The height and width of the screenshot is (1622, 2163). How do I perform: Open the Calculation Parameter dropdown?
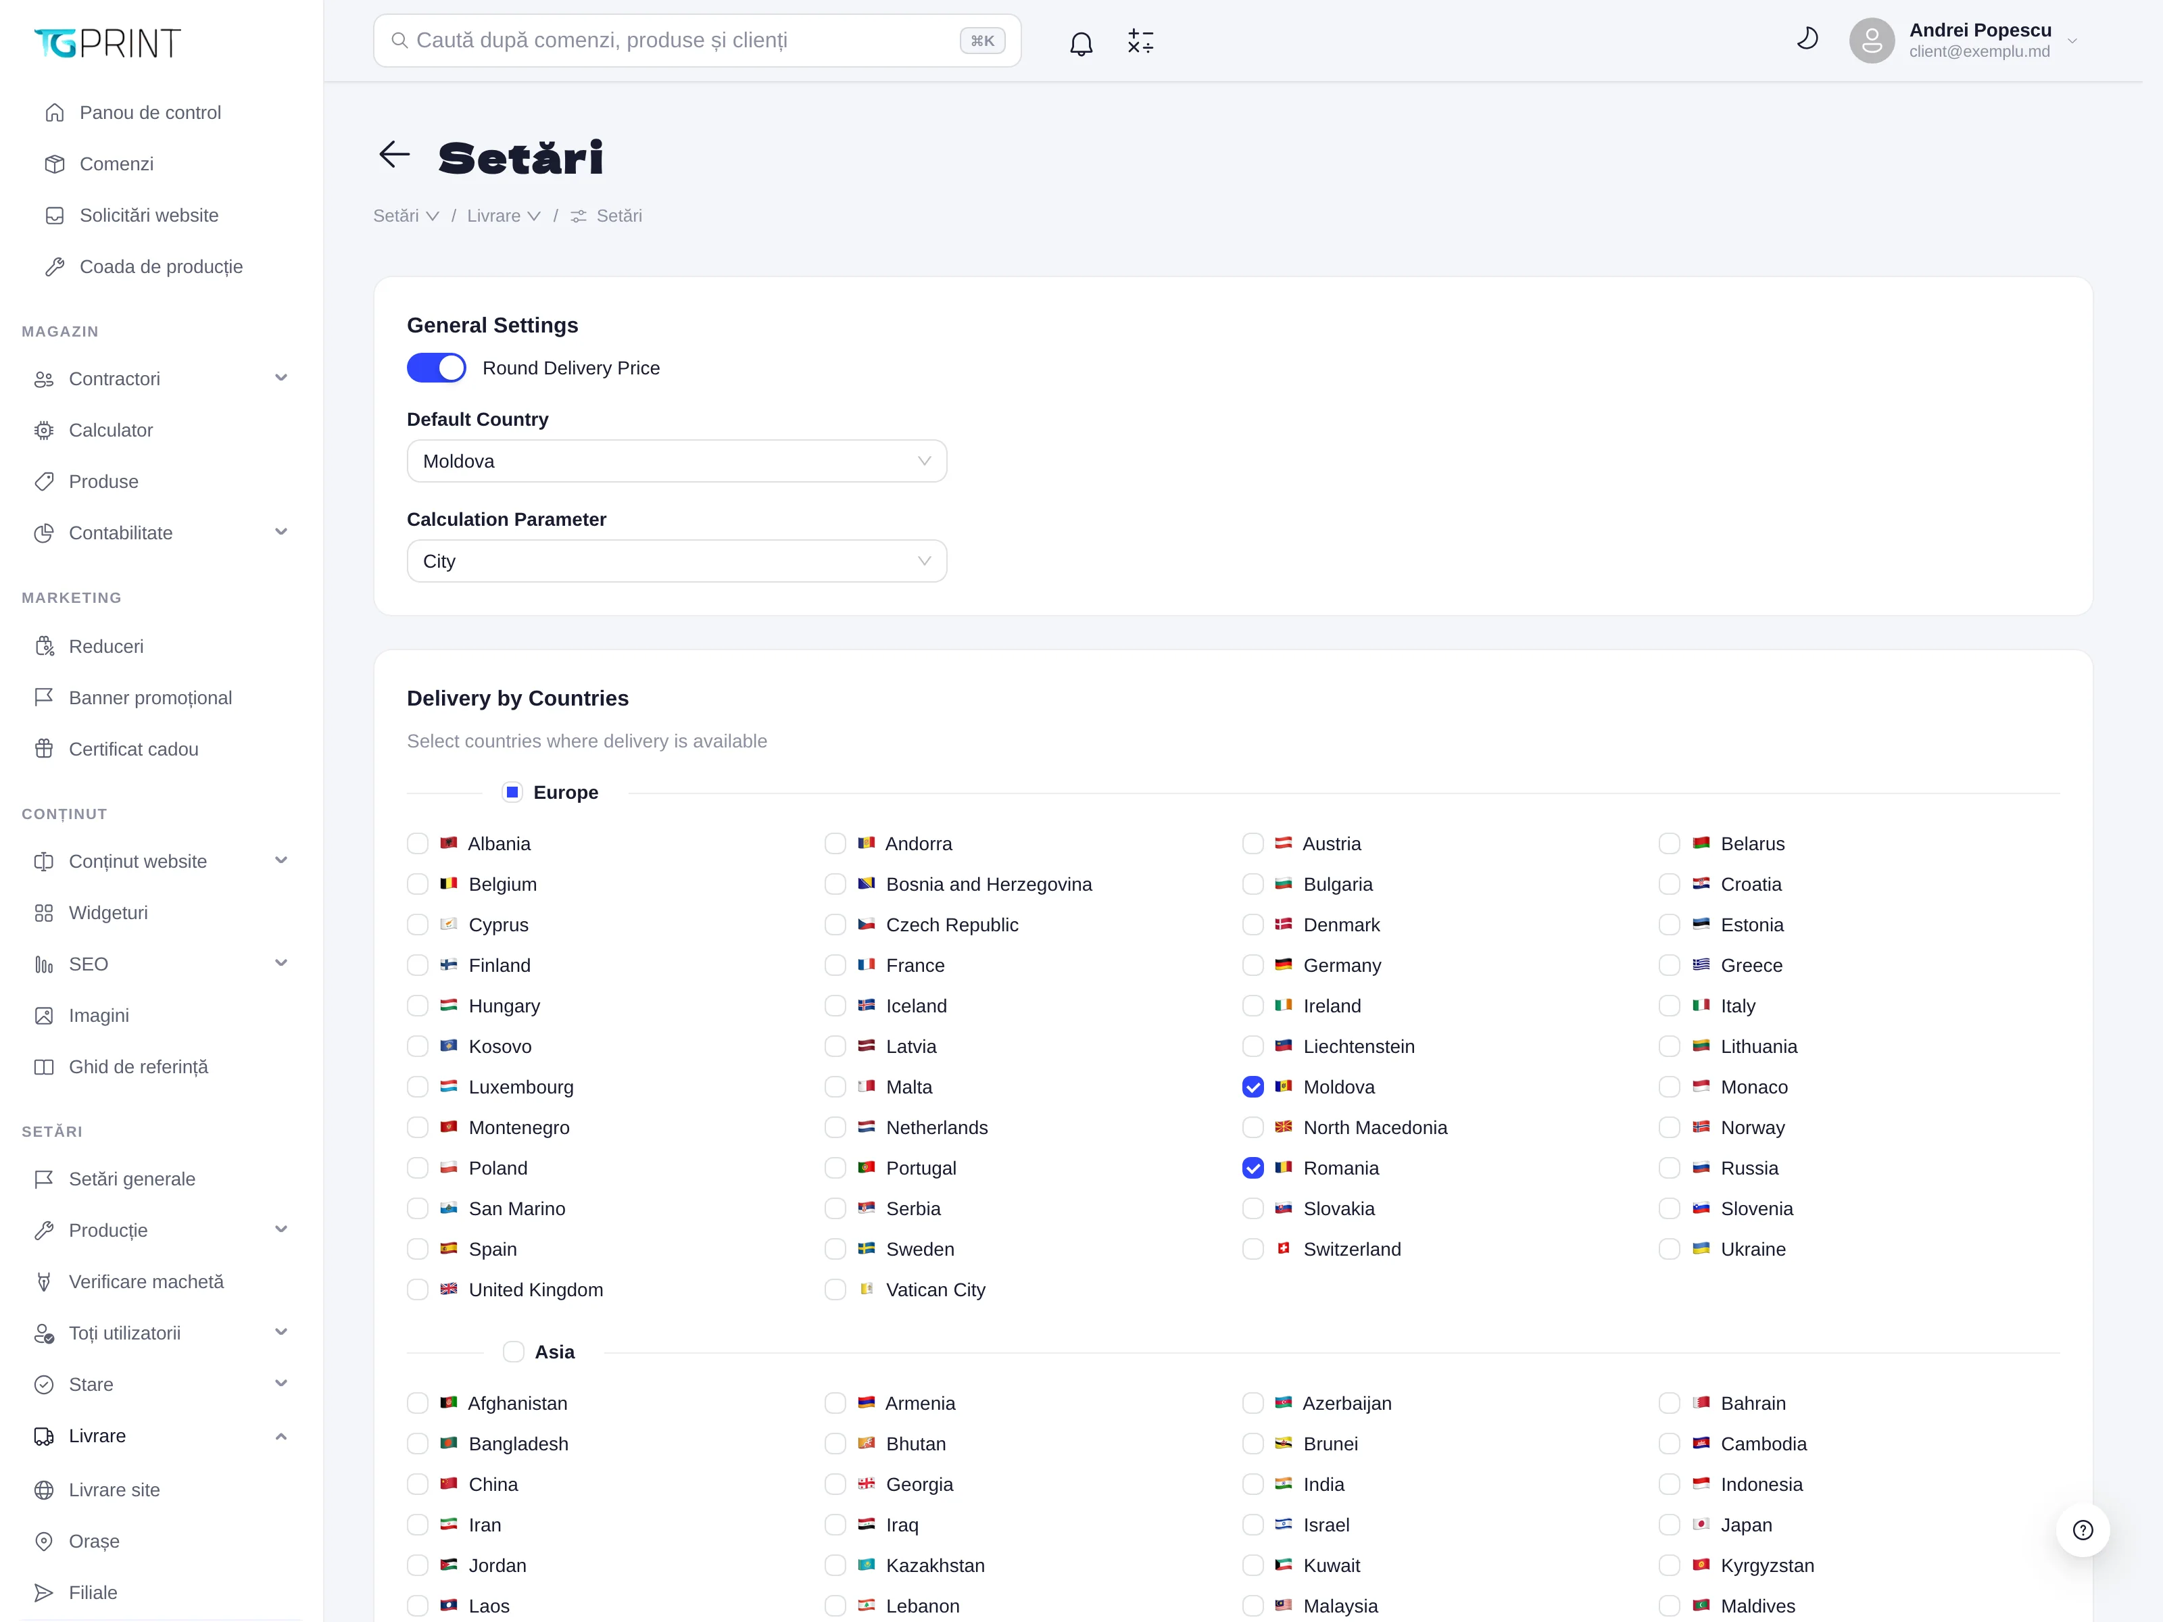coord(677,561)
